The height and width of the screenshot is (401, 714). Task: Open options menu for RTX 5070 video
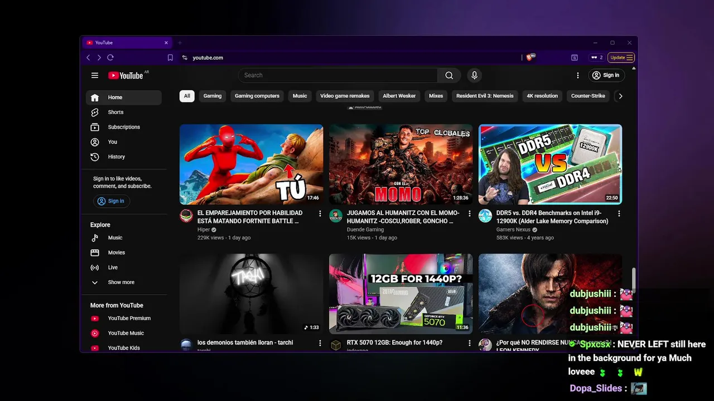(x=470, y=343)
